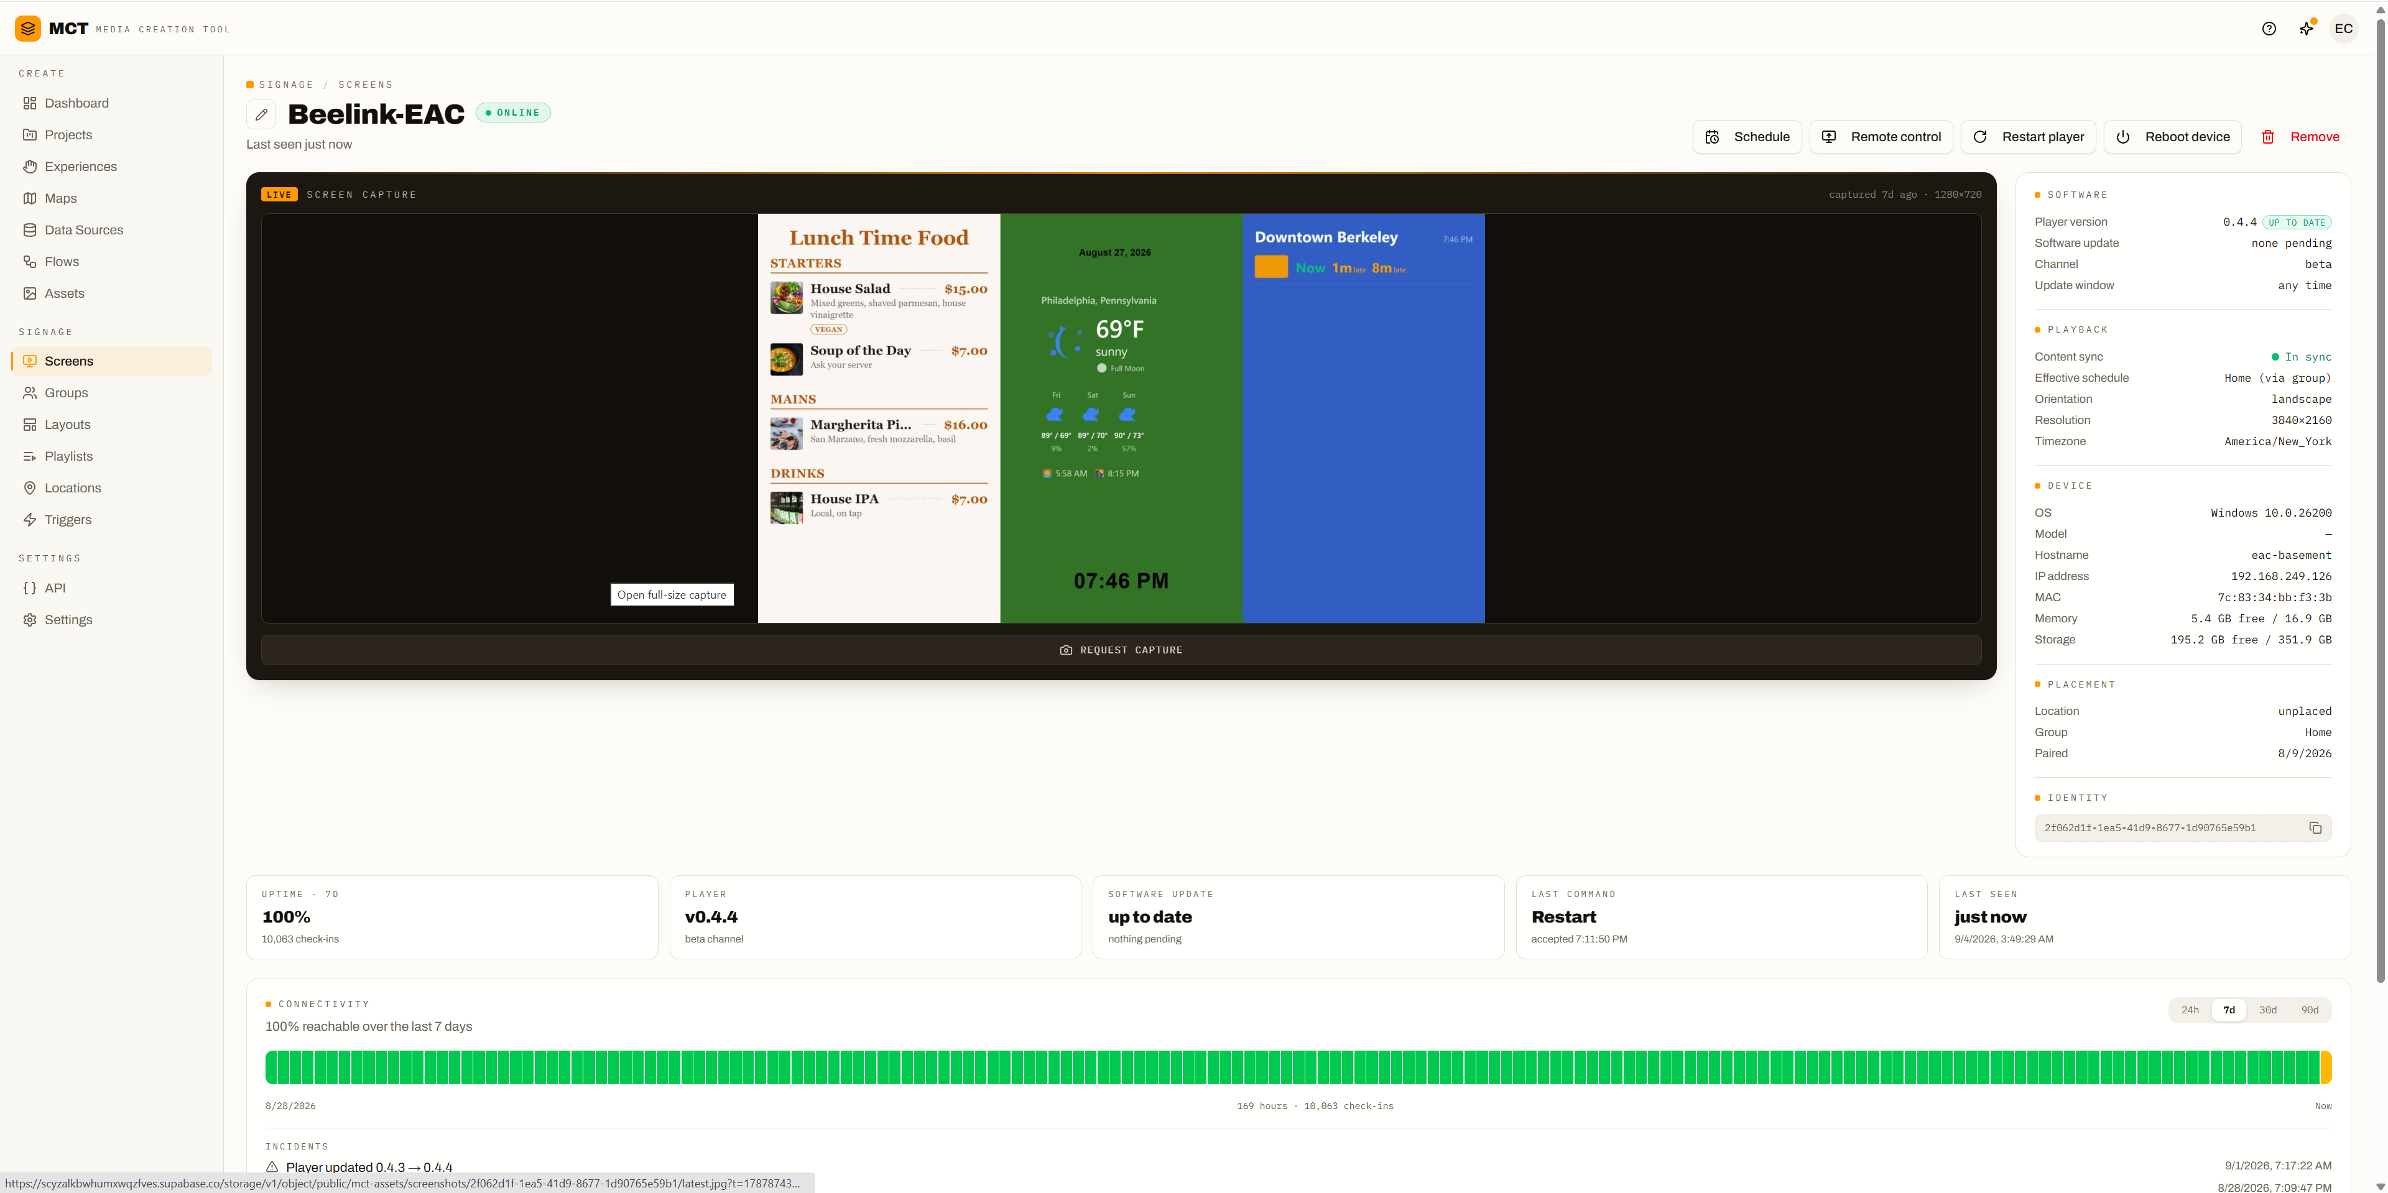Switch connectivity range to 30d
The image size is (2388, 1193).
coord(2267,1010)
